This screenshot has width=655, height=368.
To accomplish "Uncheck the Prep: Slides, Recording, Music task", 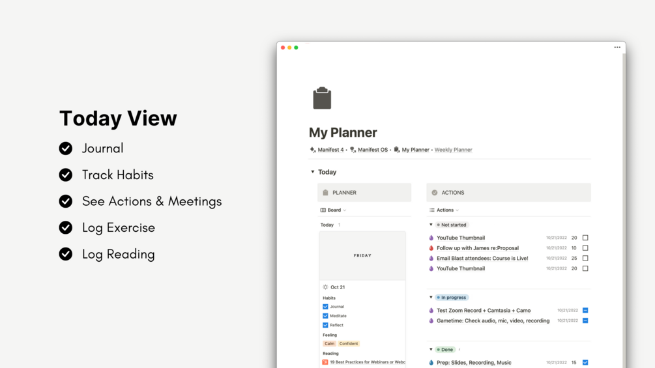I will 585,363.
